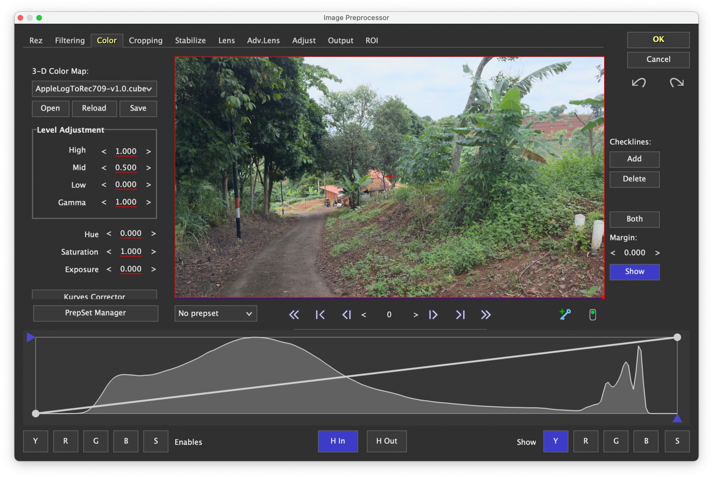This screenshot has height=478, width=713.
Task: Open the Adv.Lens tab
Action: pos(263,41)
